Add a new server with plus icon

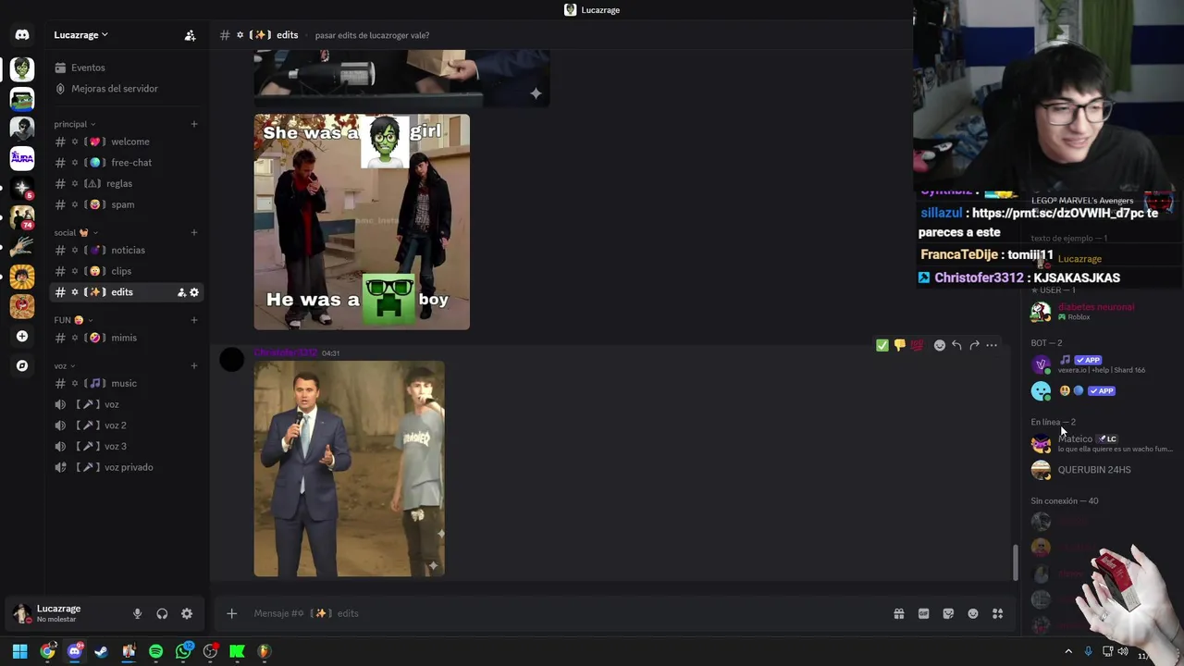[x=22, y=336]
